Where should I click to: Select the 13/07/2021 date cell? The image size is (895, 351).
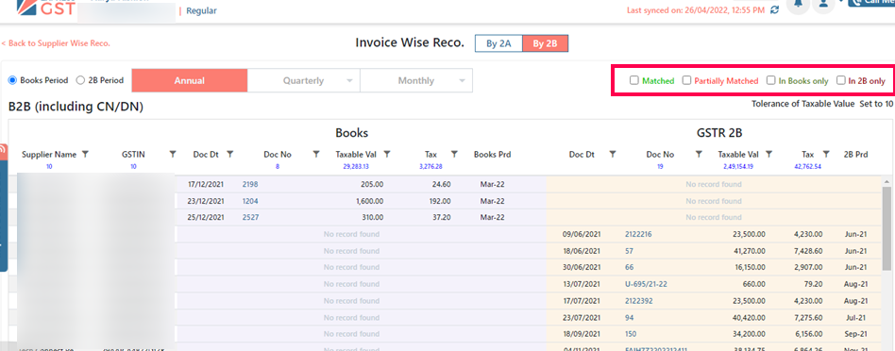(x=581, y=284)
